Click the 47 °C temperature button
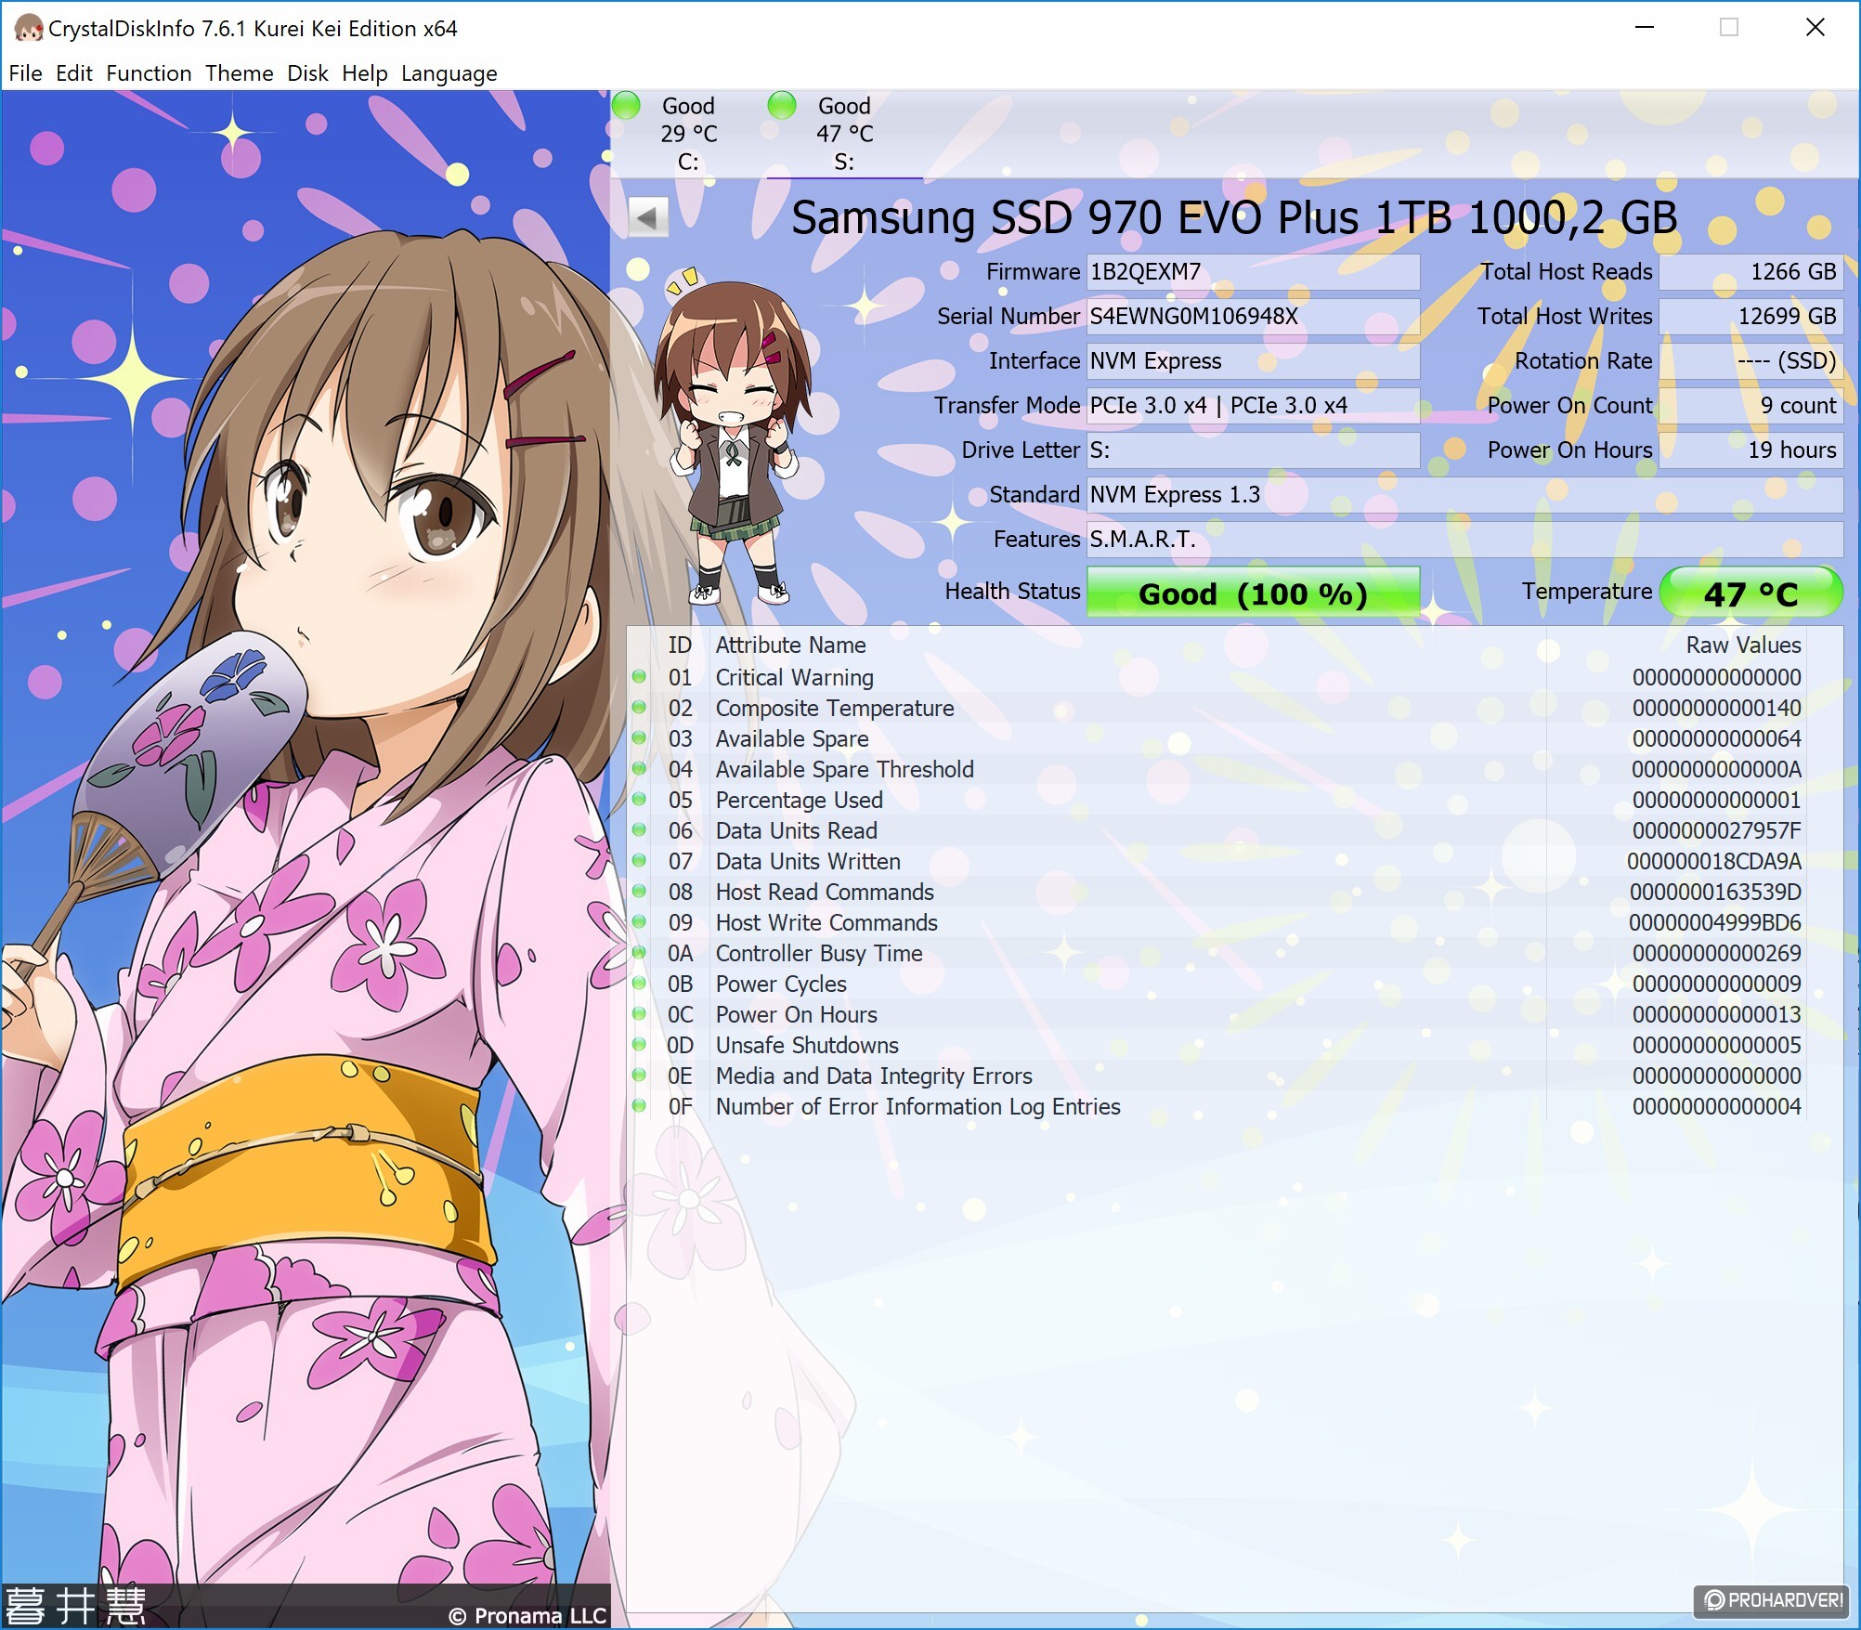1861x1630 pixels. pyautogui.click(x=1750, y=593)
